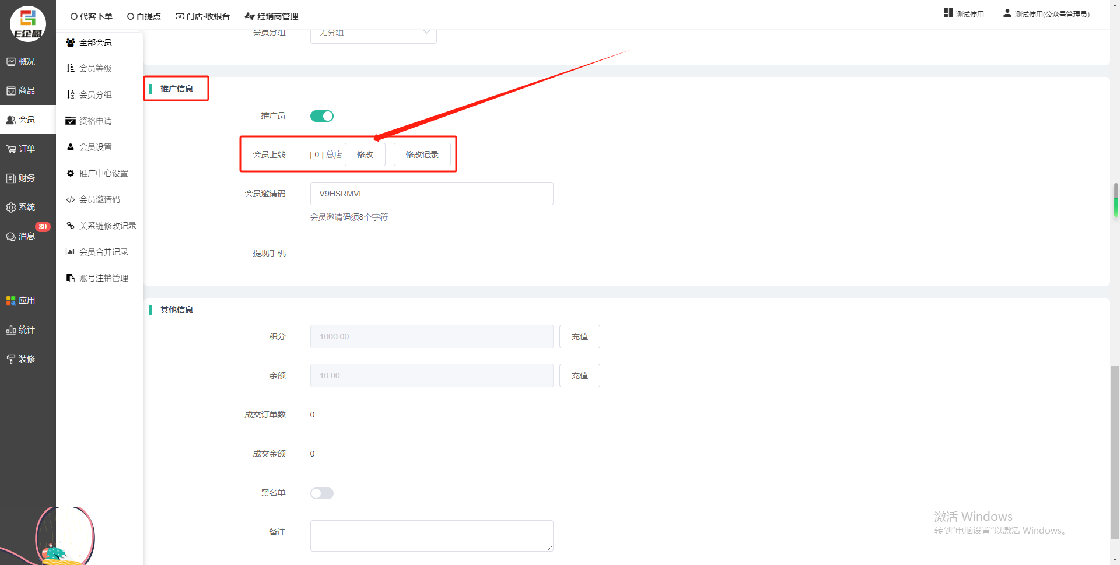Expand the 会员分组 dropdown
Screen dimensions: 1120x565
(x=373, y=34)
